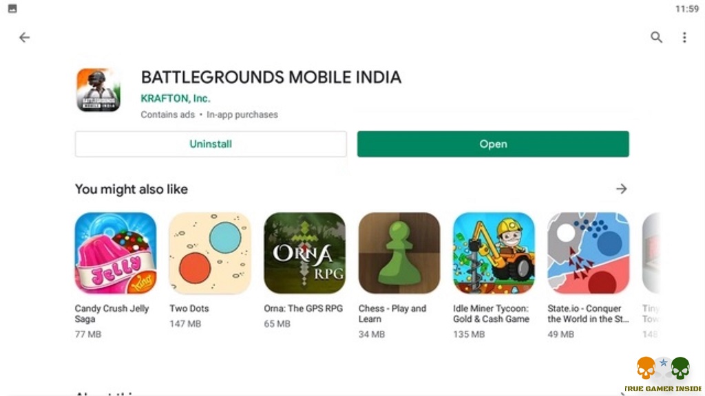705x396 pixels.
Task: Open the Idle Miner Tycoon icon
Action: coord(494,253)
